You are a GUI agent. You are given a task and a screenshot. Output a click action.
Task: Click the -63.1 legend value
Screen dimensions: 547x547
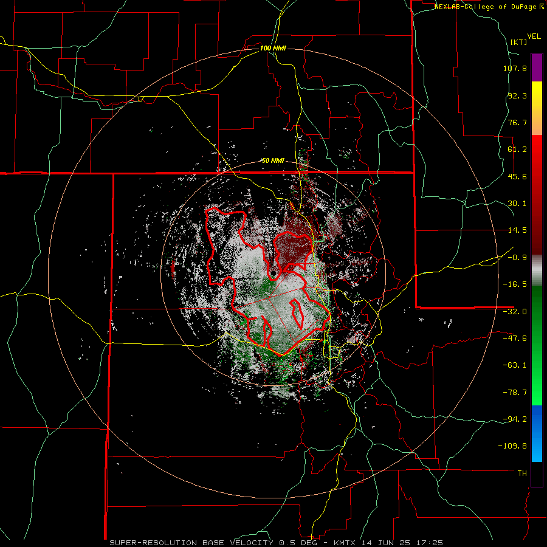[x=515, y=365]
